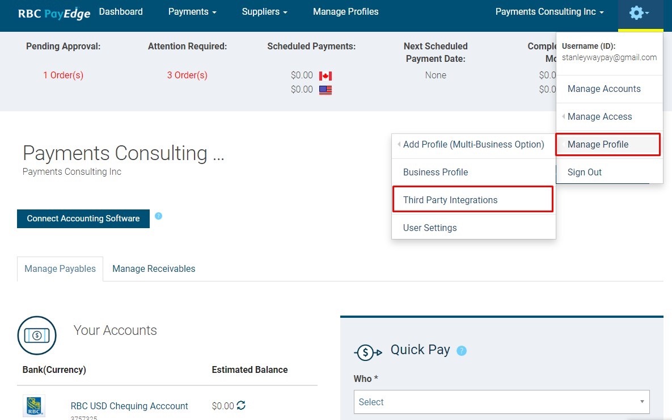Click the RBC bank logo thumbnail
The width and height of the screenshot is (672, 420).
pyautogui.click(x=34, y=406)
